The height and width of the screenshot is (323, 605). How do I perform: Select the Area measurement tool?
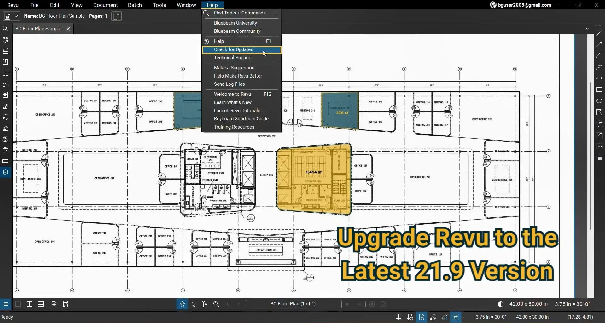pos(599,136)
